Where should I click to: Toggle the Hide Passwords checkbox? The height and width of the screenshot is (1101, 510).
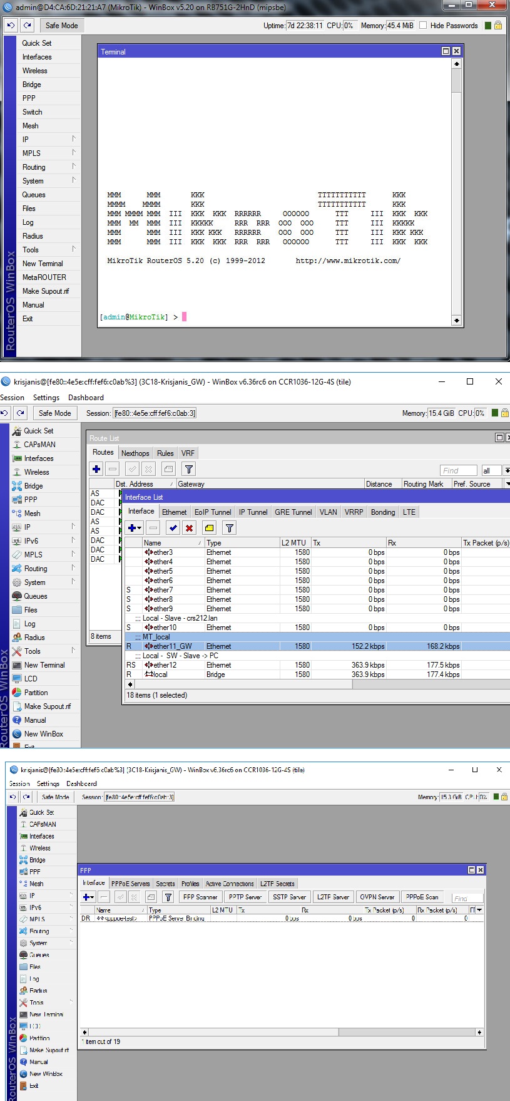pos(423,26)
